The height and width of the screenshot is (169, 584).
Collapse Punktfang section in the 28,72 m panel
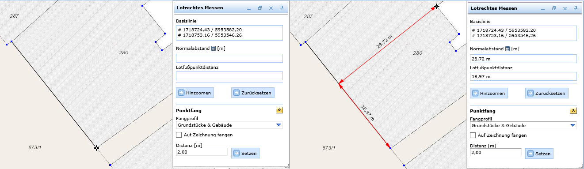click(573, 111)
